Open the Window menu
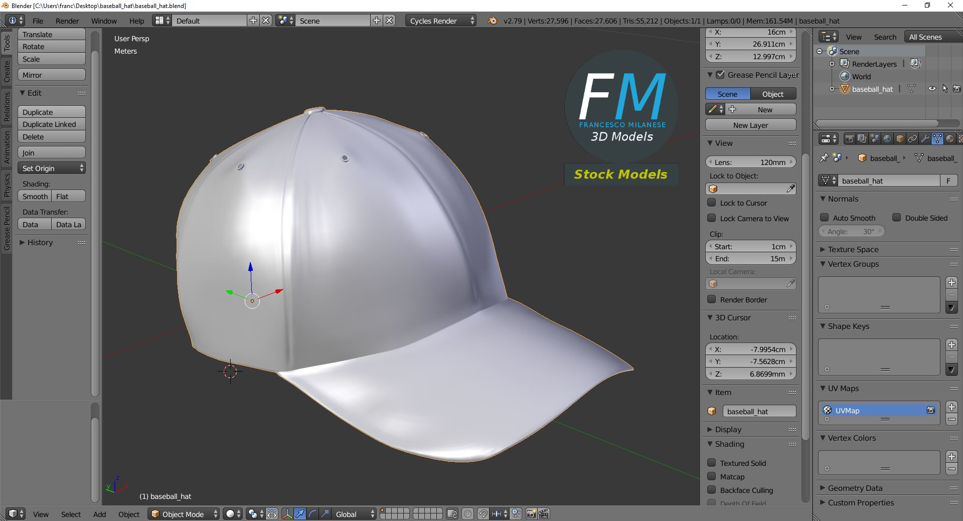This screenshot has width=963, height=521. (104, 21)
